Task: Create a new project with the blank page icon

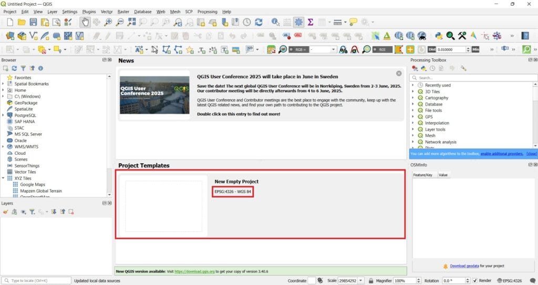Action: (x=10, y=22)
